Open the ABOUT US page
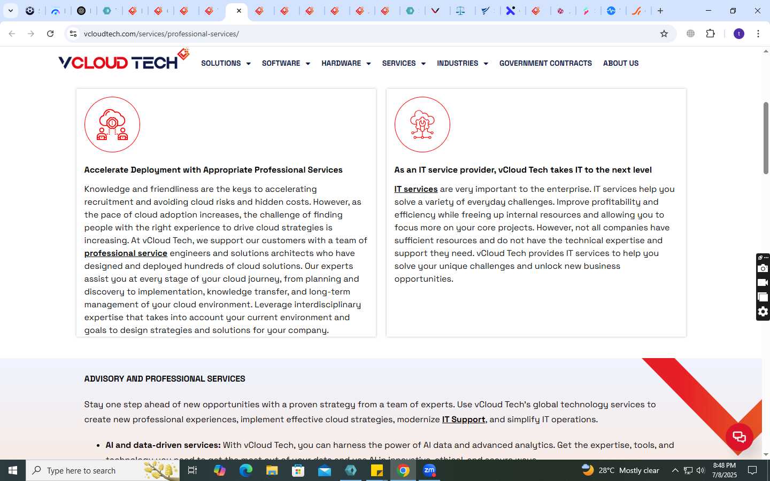The width and height of the screenshot is (770, 481). click(x=621, y=63)
